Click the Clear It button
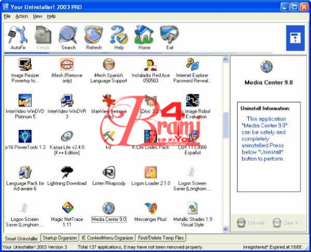311x252 pixels. tap(286, 223)
